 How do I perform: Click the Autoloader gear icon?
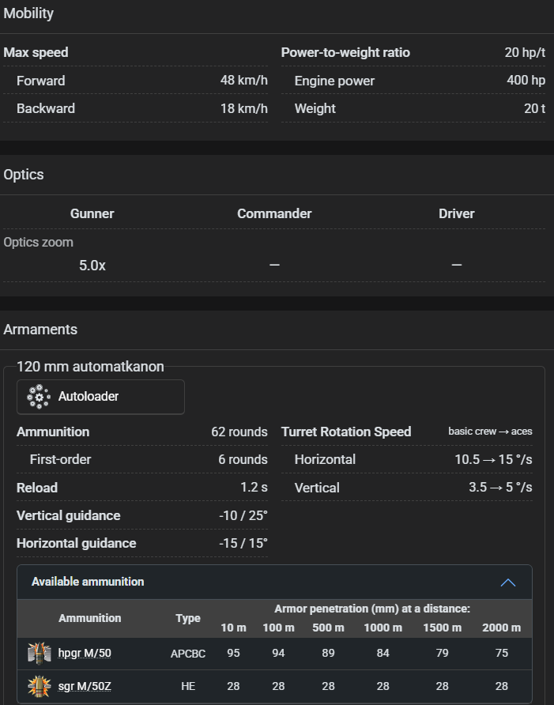pos(39,397)
